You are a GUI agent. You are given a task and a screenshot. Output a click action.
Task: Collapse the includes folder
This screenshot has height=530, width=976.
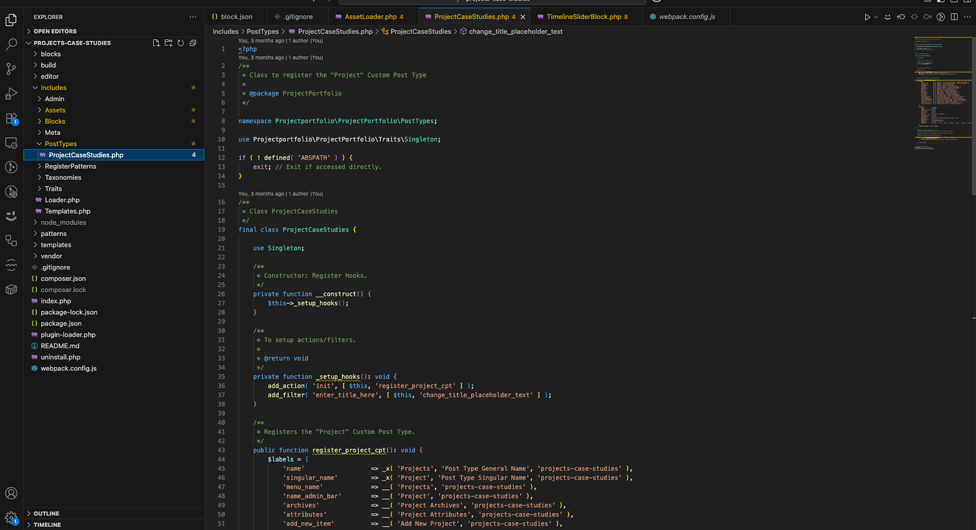53,88
